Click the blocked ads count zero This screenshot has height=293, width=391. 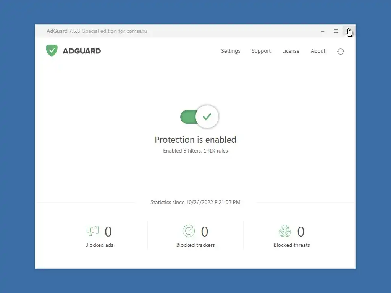(x=108, y=232)
